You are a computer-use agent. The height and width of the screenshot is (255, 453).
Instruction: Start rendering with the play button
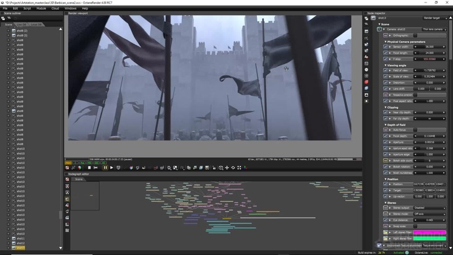click(x=111, y=168)
